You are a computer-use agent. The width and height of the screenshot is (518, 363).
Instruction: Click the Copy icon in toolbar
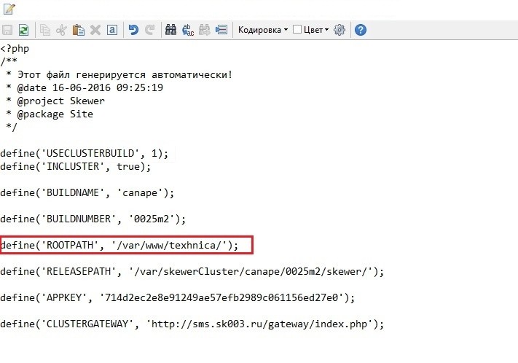(x=46, y=30)
